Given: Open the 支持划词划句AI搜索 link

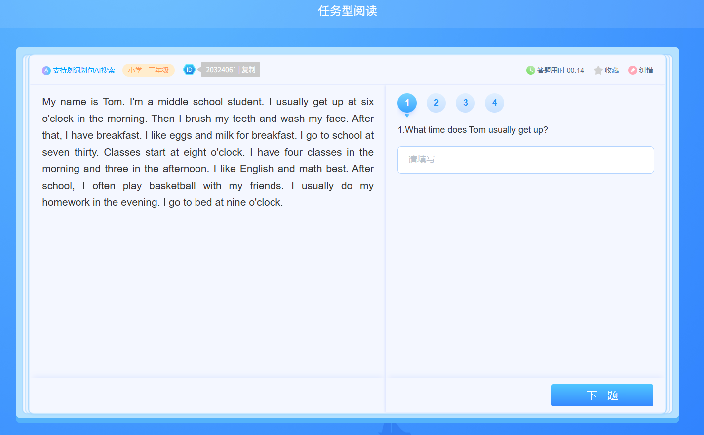Looking at the screenshot, I should [83, 71].
